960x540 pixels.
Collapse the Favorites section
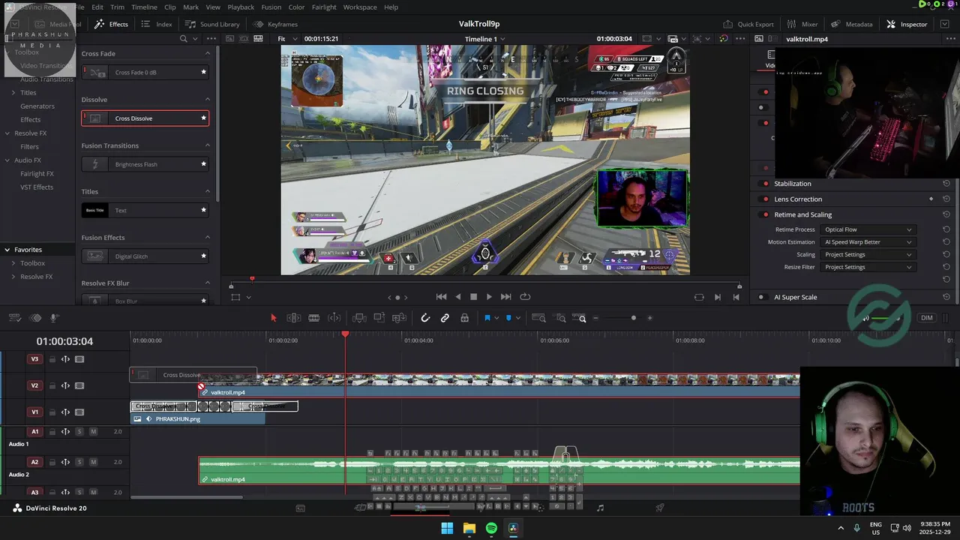(x=7, y=250)
